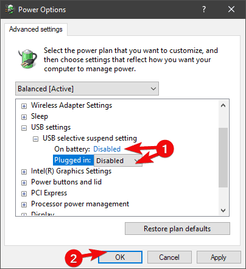Image resolution: width=246 pixels, height=269 pixels.
Task: Click the Apply button
Action: click(x=219, y=257)
